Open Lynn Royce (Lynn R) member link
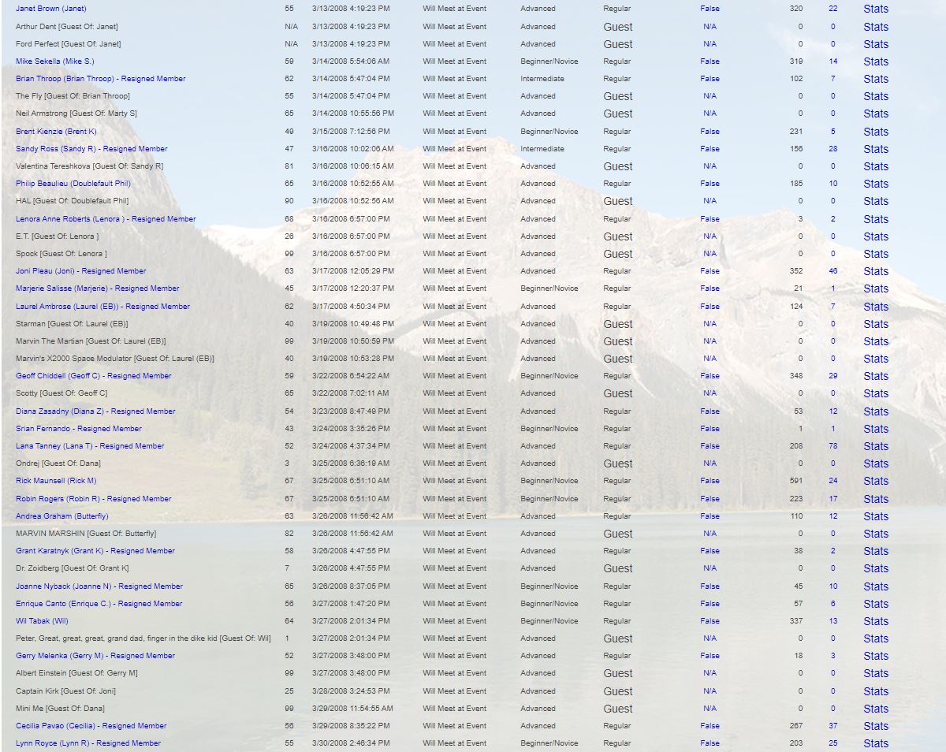Viewport: 946px width, 752px height. (88, 743)
